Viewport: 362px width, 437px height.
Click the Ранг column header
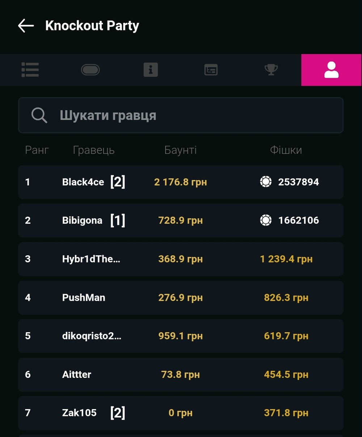pyautogui.click(x=37, y=150)
